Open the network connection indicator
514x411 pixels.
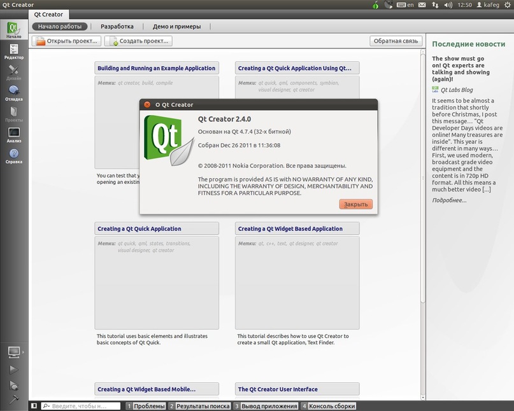point(435,5)
